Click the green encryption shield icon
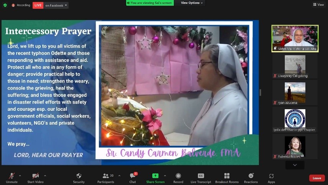Screen dimensions: 328x185 click(x=5, y=5)
